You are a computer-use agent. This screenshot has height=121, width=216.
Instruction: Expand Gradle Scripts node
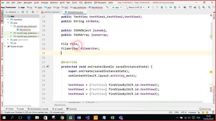[5, 46]
